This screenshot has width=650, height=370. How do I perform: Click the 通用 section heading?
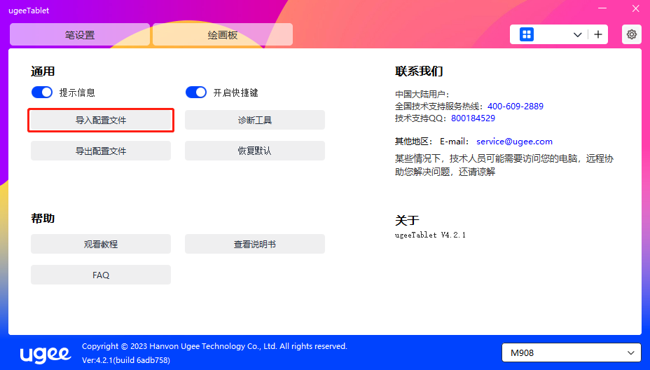[x=43, y=71]
